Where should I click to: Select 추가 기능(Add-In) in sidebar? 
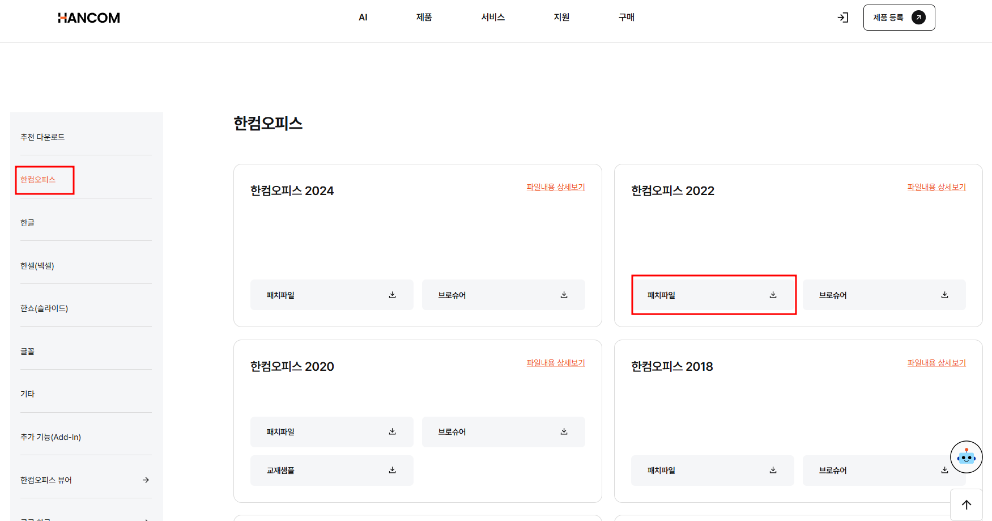(51, 437)
